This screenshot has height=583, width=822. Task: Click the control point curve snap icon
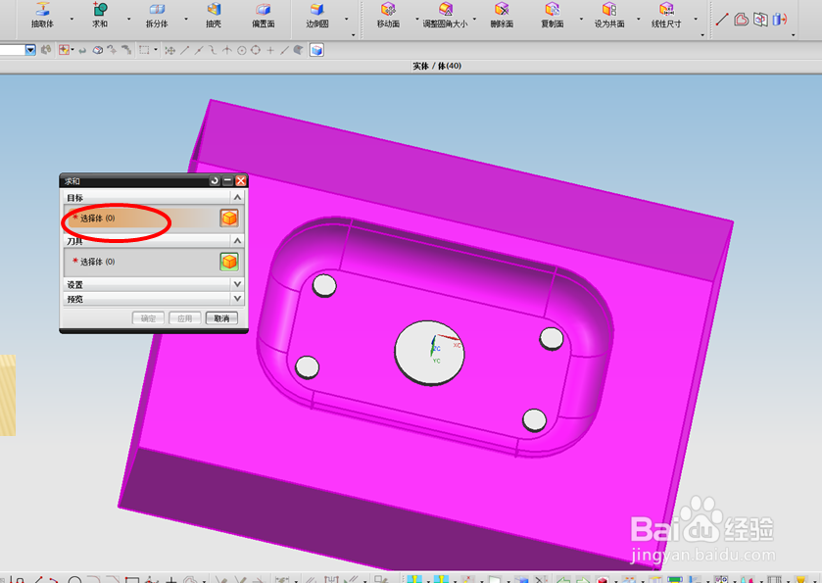pos(213,50)
